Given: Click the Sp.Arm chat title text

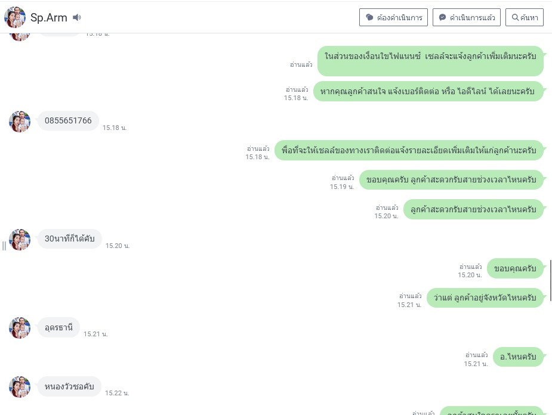Looking at the screenshot, I should point(48,17).
